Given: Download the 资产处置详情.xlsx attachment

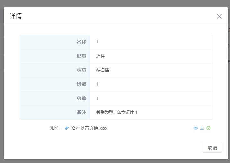Looking at the screenshot, I should 202,128.
